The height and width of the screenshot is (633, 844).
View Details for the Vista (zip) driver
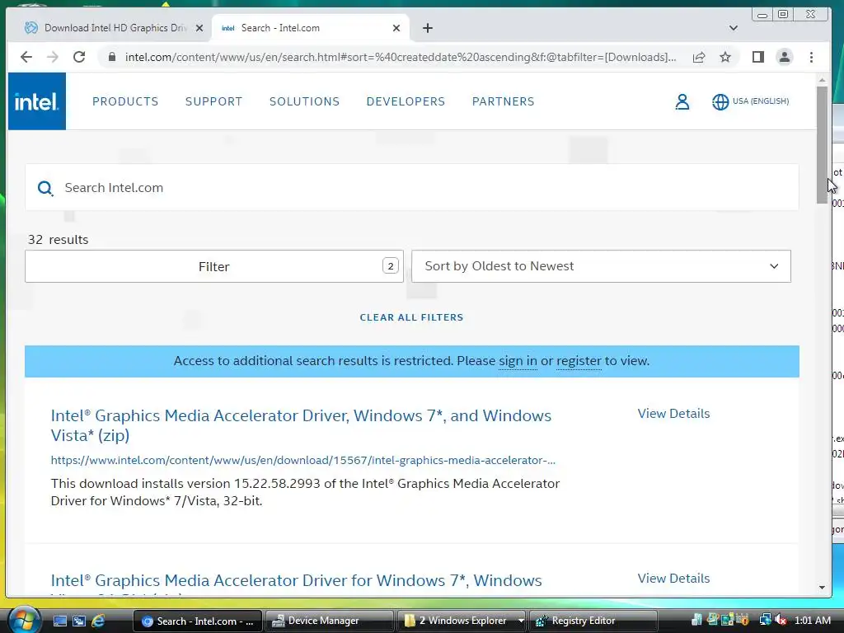673,414
